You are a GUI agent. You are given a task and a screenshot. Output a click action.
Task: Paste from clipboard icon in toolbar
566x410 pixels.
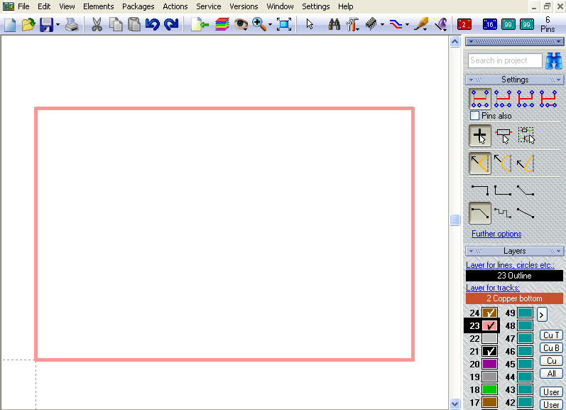point(134,25)
